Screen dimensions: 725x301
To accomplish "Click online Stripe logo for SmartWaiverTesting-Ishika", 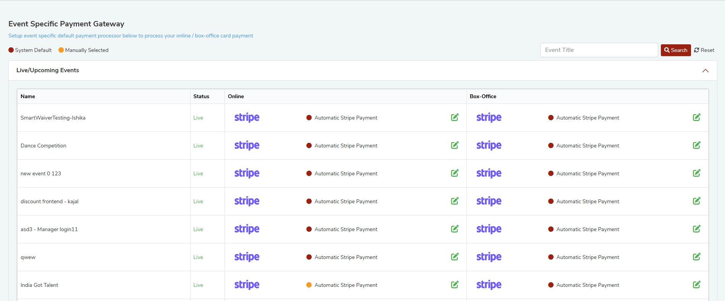I will point(247,118).
